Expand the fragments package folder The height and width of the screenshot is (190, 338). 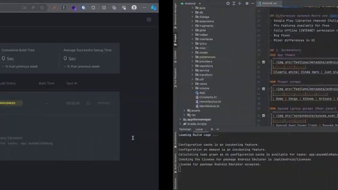click(x=192, y=26)
